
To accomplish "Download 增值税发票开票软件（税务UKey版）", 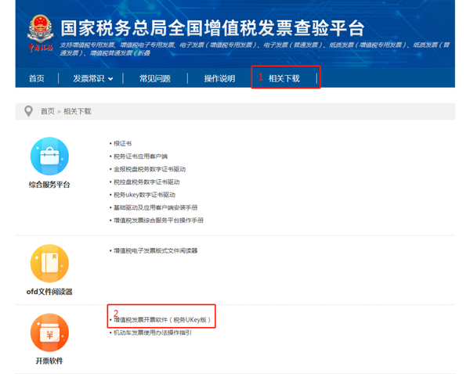I will click(162, 320).
